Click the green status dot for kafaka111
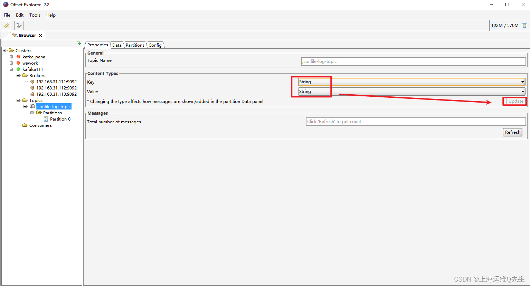The width and height of the screenshot is (530, 286). 18,69
